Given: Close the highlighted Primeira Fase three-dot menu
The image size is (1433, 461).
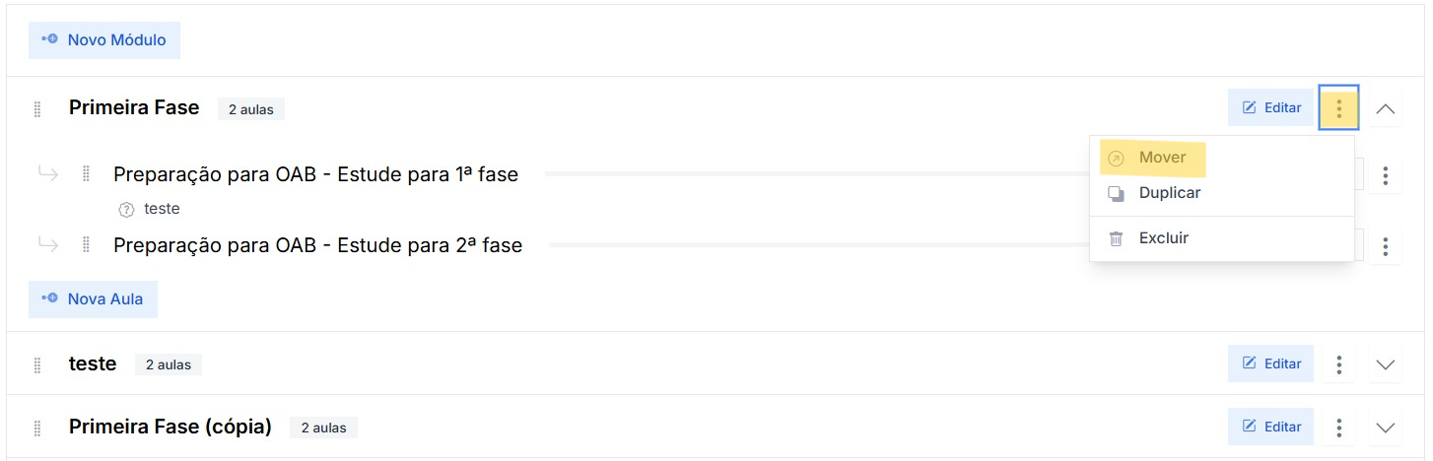Looking at the screenshot, I should pyautogui.click(x=1338, y=108).
